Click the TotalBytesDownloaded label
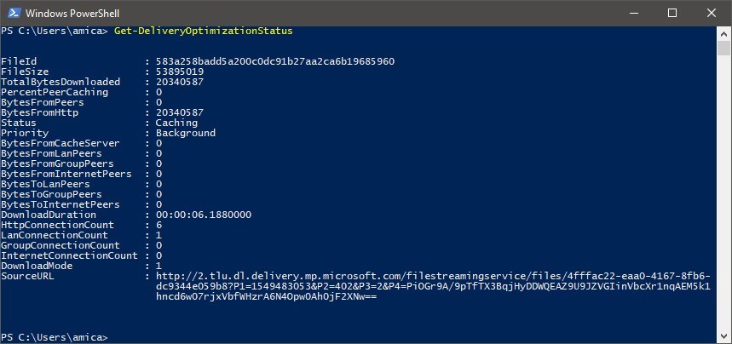 (x=61, y=82)
